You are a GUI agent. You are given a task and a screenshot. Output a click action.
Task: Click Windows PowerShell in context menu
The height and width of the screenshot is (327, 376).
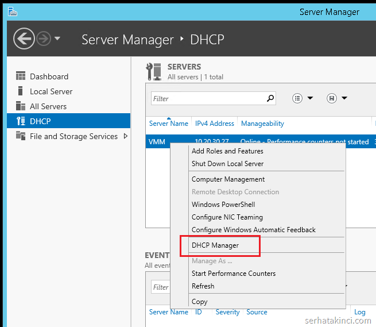(223, 205)
